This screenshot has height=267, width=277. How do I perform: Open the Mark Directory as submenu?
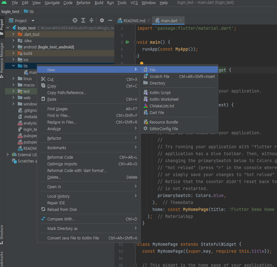point(89,229)
